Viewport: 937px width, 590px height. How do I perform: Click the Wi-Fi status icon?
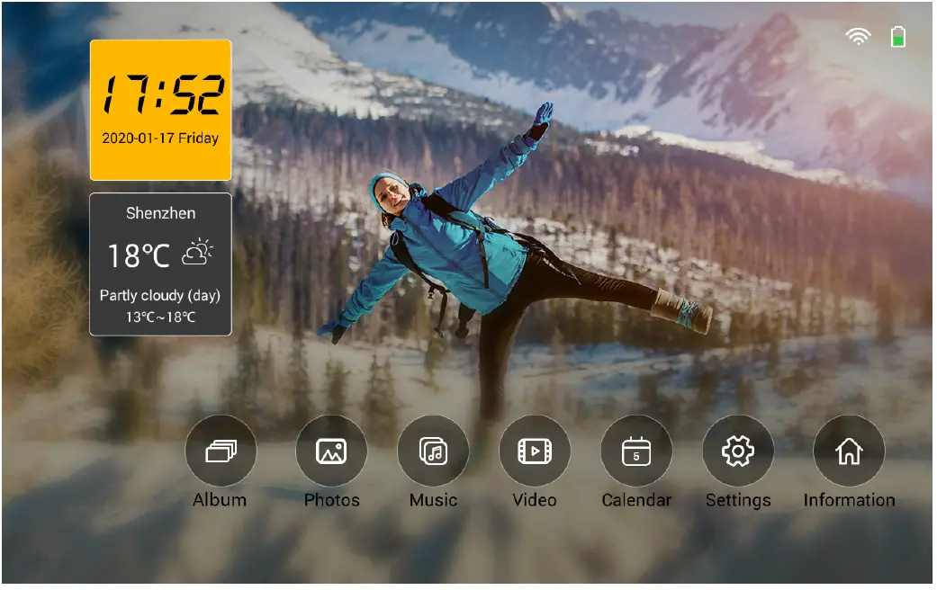[857, 36]
